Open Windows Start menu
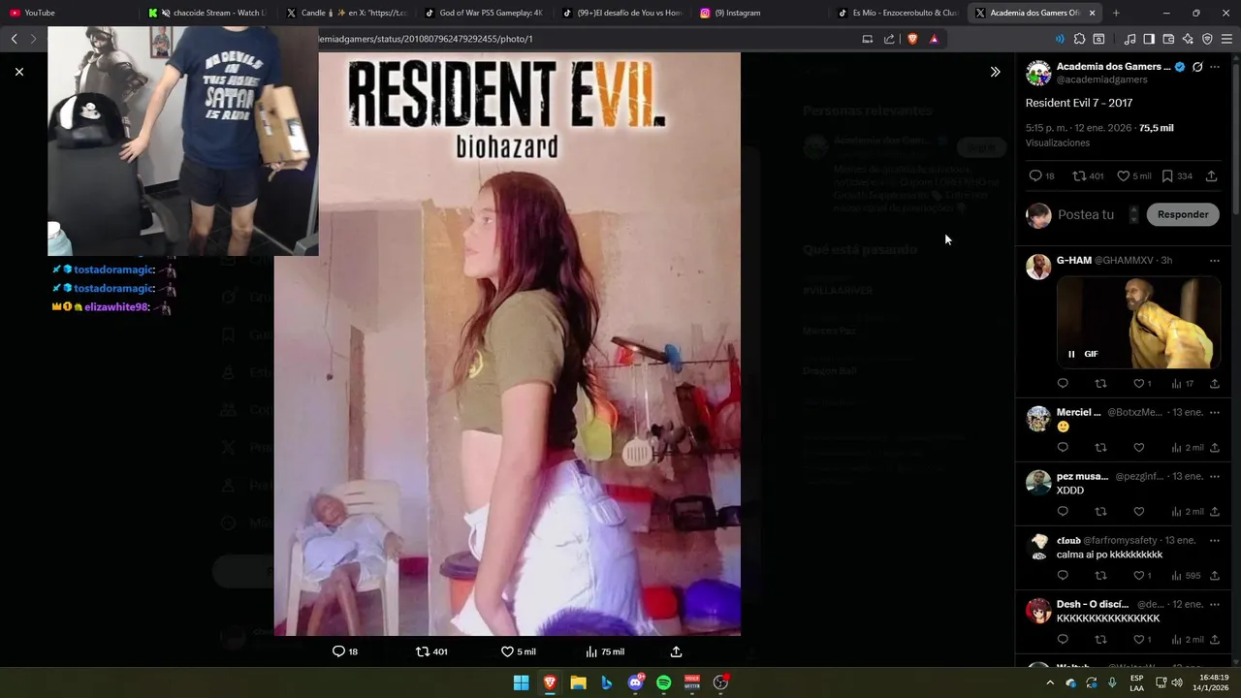The height and width of the screenshot is (698, 1241). coord(521,682)
